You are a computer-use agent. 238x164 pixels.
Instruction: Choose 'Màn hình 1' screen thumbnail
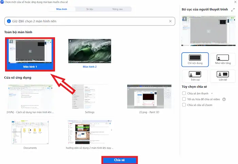(x=30, y=51)
